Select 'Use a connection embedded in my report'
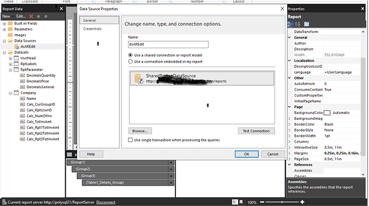Screen dimensions: 369x206 pos(130,62)
